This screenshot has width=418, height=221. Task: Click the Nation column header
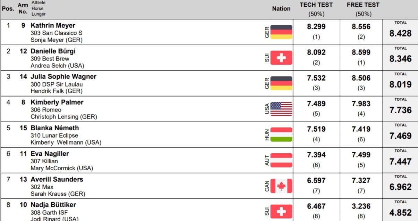click(x=281, y=9)
